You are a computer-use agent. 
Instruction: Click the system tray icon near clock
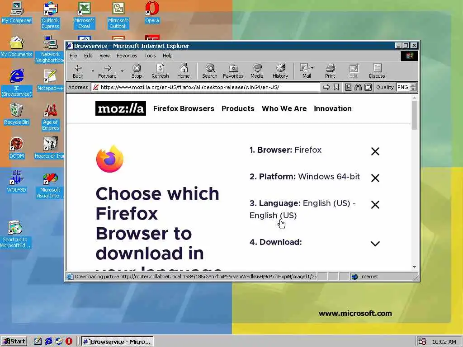click(422, 342)
